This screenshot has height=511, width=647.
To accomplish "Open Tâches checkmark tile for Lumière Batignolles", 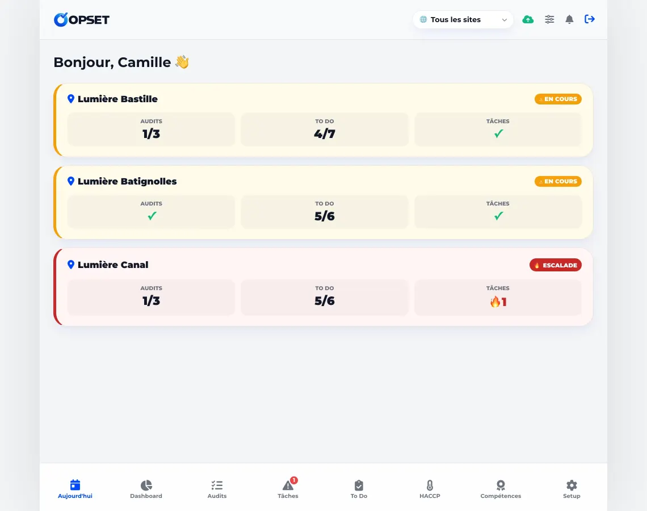I will (x=498, y=212).
